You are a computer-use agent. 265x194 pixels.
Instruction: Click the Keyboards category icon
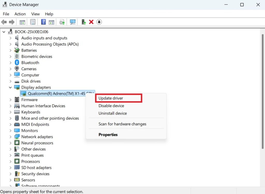coord(17,112)
